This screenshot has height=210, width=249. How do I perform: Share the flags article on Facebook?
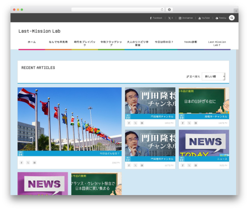21,163
